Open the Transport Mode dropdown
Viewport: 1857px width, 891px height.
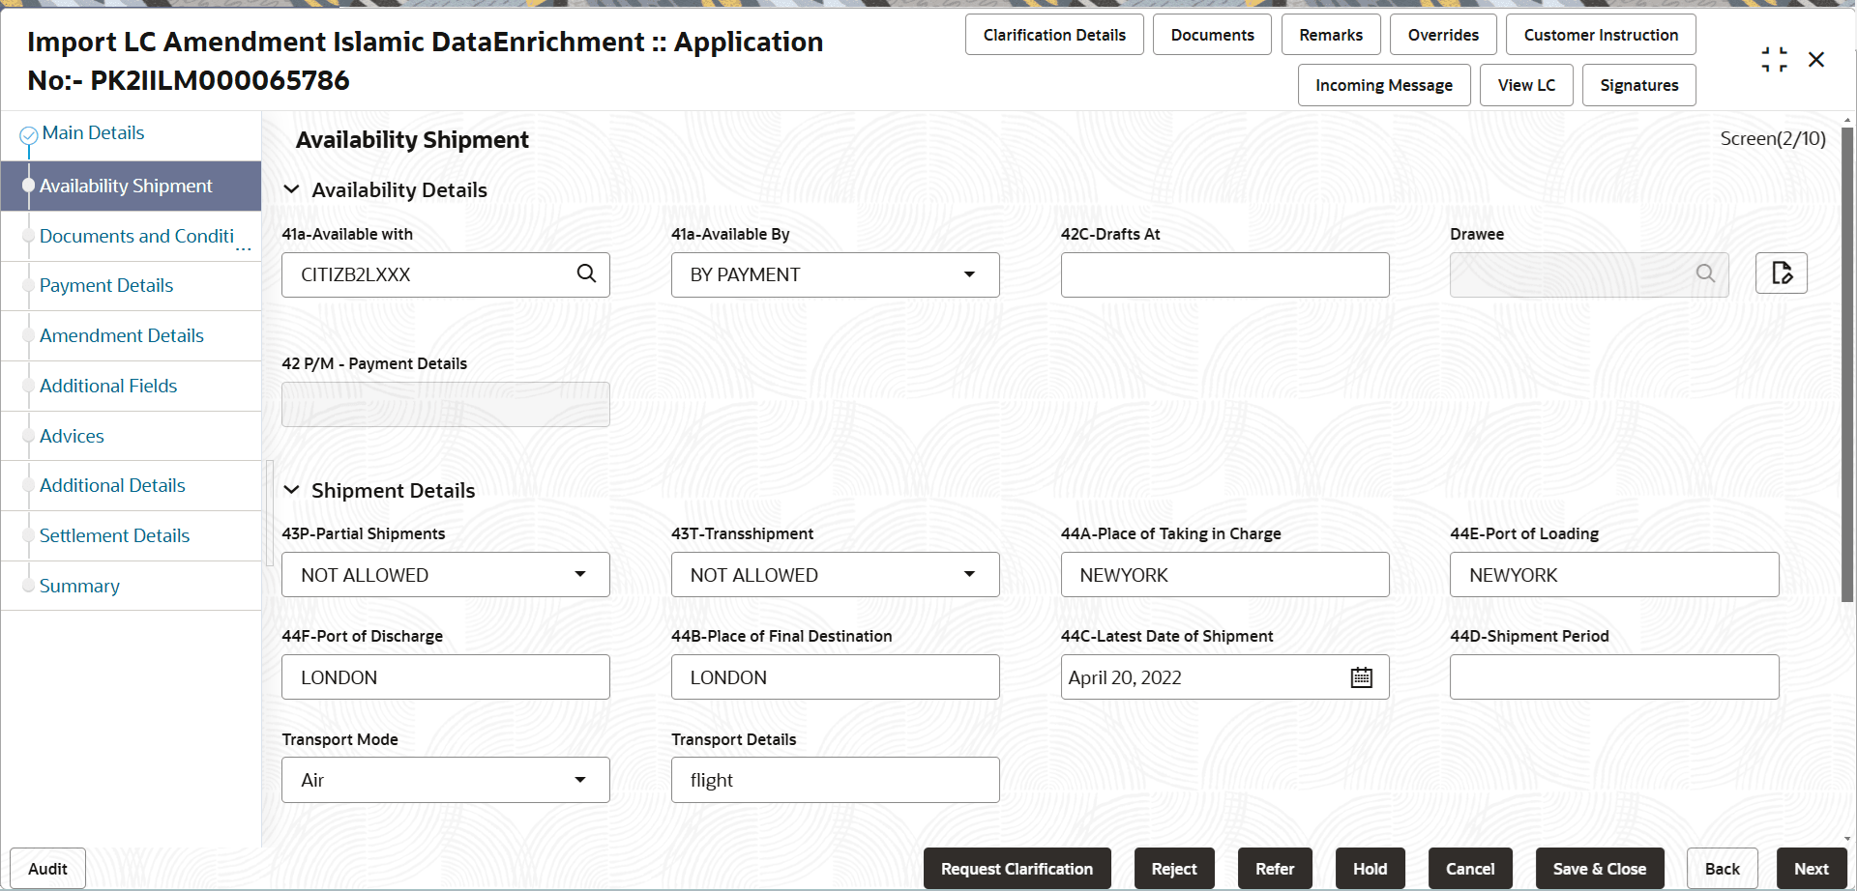(580, 780)
